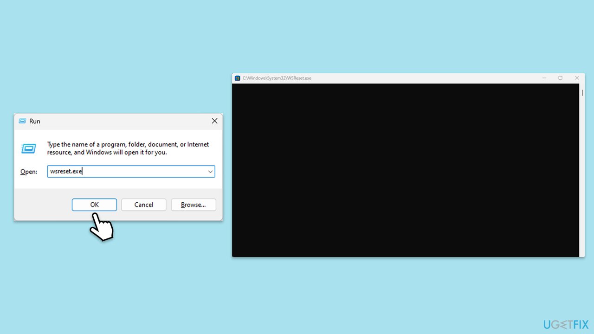The height and width of the screenshot is (334, 594).
Task: Click inside the black console area
Action: 406,170
